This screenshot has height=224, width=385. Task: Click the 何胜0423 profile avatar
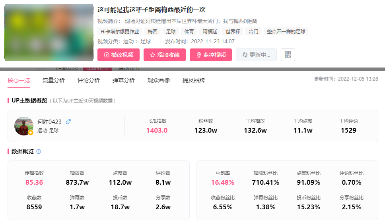click(x=24, y=126)
